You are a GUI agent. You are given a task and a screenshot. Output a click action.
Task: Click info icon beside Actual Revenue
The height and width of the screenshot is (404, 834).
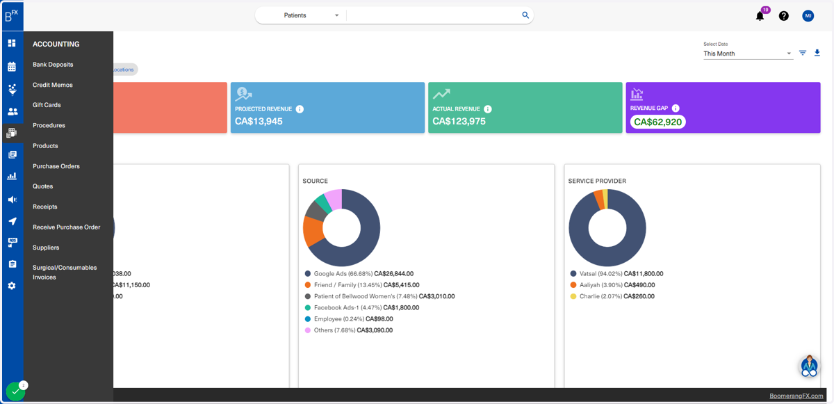pyautogui.click(x=488, y=109)
